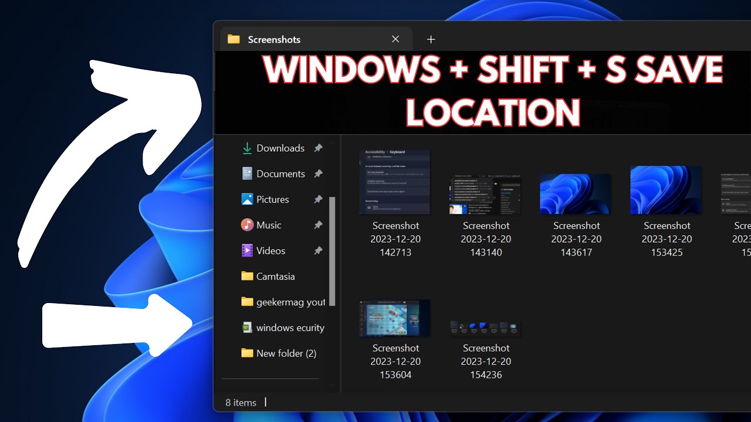Select thumbnail of Screenshot 2023-12-20 143617
751x422 pixels.
pos(576,194)
